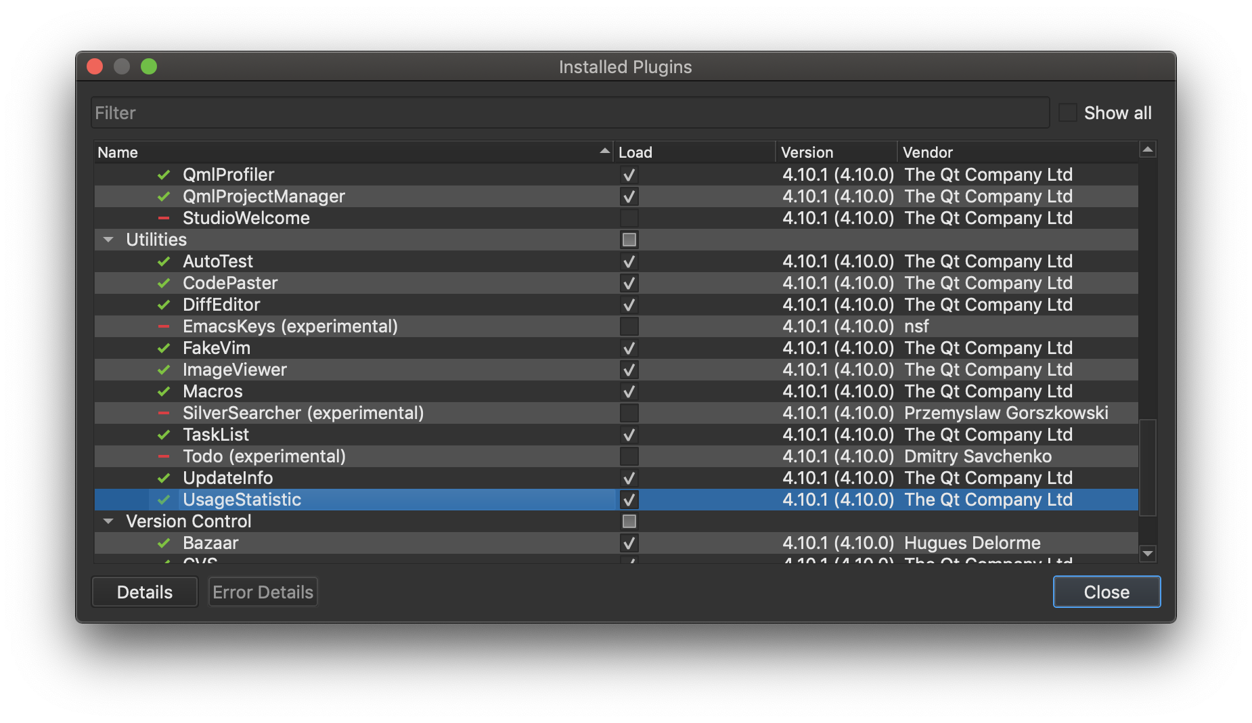Image resolution: width=1252 pixels, height=723 pixels.
Task: Toggle the Load checkbox for the Utilities group
Action: point(629,240)
